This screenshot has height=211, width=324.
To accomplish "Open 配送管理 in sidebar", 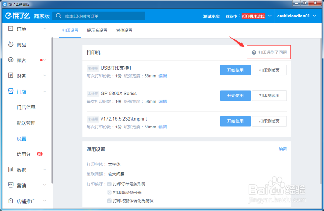I will [26, 123].
